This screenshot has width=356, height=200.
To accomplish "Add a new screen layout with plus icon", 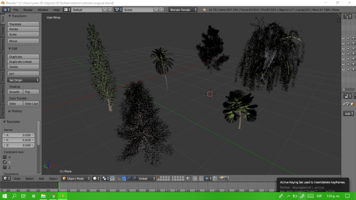I will tap(105, 10).
